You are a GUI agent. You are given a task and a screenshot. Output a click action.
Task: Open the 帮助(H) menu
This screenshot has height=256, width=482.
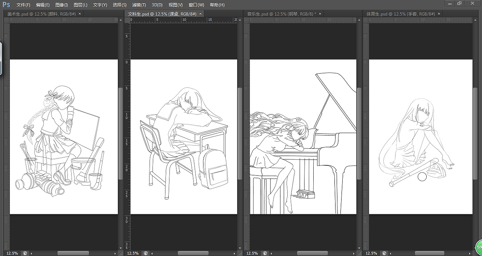click(217, 5)
